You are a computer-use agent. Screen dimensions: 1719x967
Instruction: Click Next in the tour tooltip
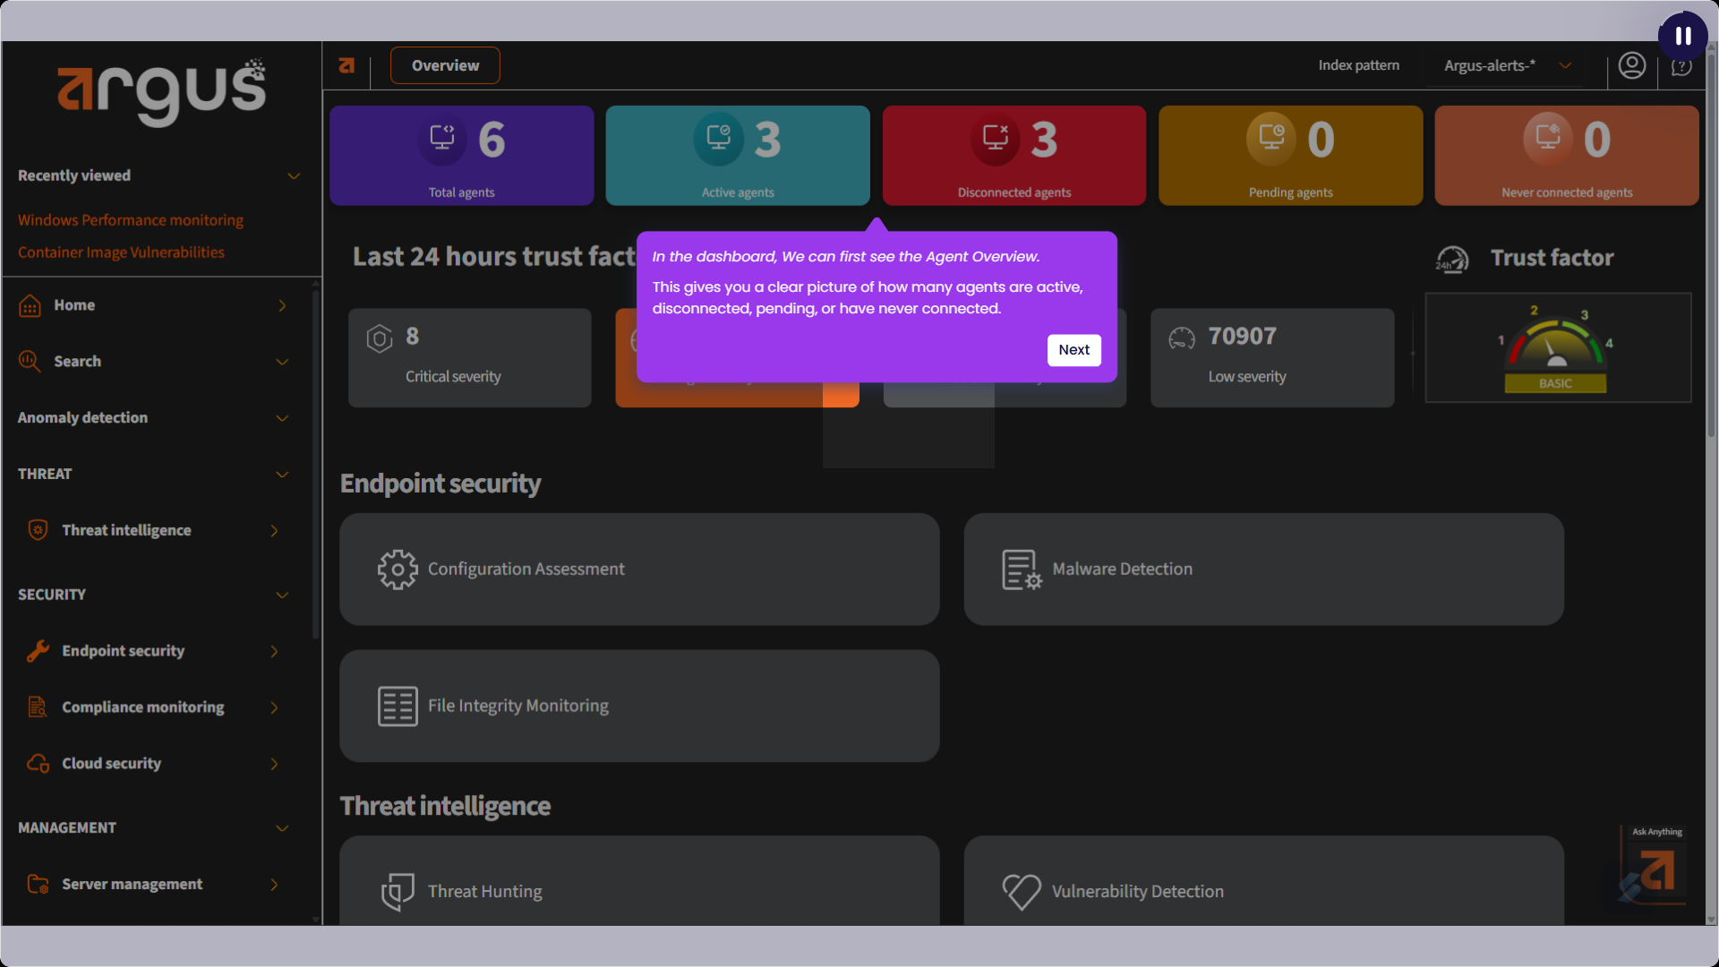(x=1073, y=350)
